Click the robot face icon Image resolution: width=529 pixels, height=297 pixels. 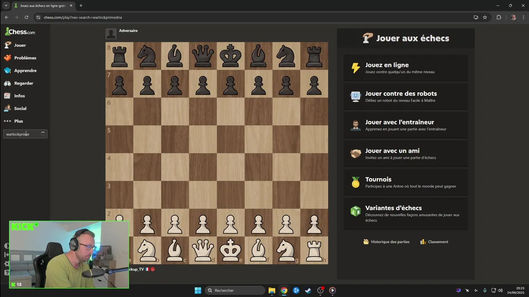point(355,97)
